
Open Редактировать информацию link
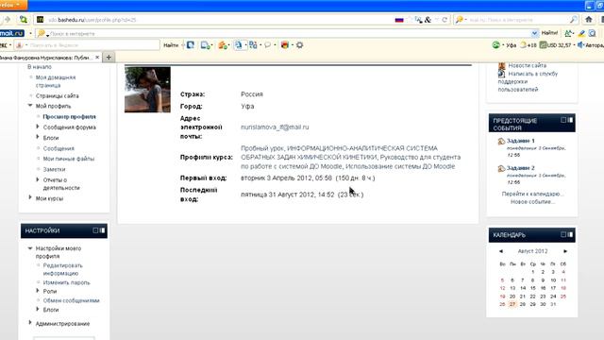tap(62, 269)
